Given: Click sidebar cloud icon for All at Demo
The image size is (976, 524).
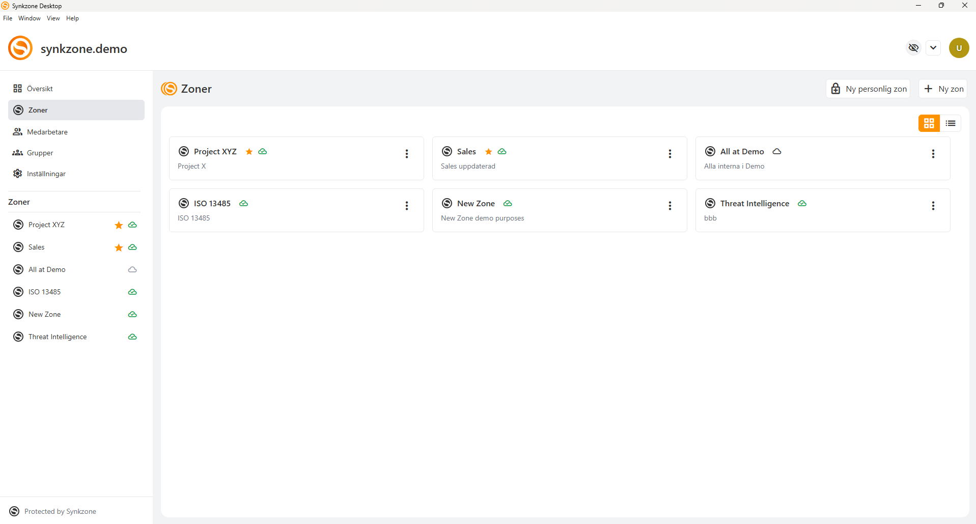Looking at the screenshot, I should point(132,269).
